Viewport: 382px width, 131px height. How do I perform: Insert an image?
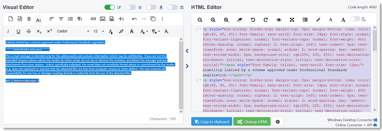click(x=103, y=19)
